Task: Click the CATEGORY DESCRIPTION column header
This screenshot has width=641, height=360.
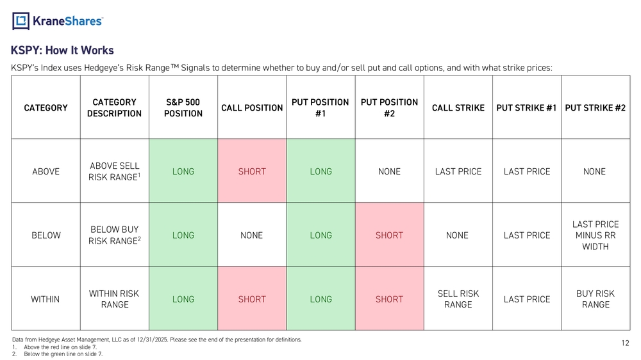Action: [115, 107]
